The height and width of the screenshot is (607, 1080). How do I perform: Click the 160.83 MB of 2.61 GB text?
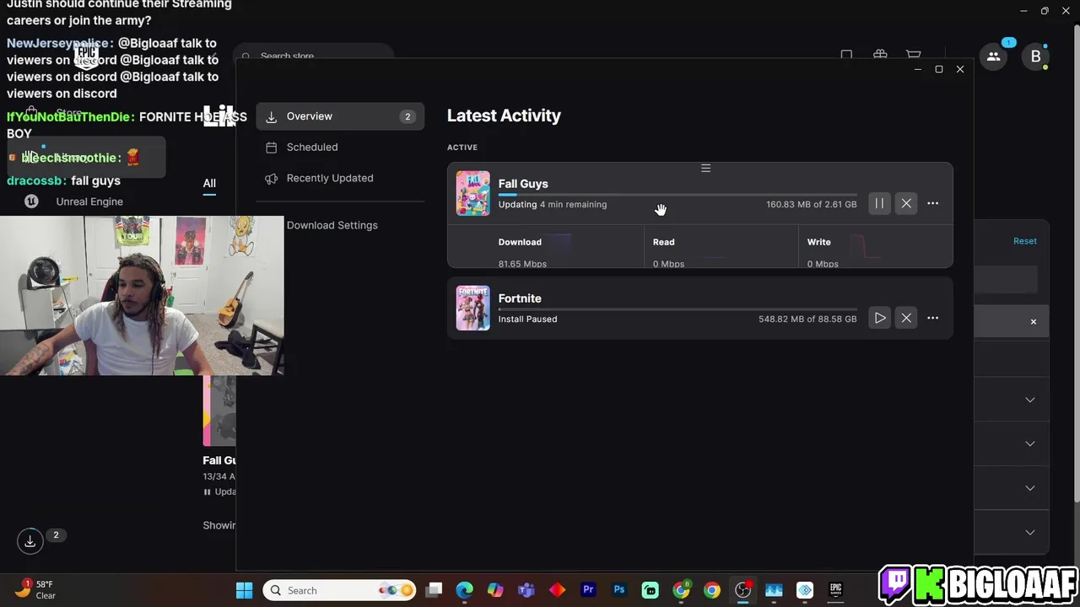811,204
